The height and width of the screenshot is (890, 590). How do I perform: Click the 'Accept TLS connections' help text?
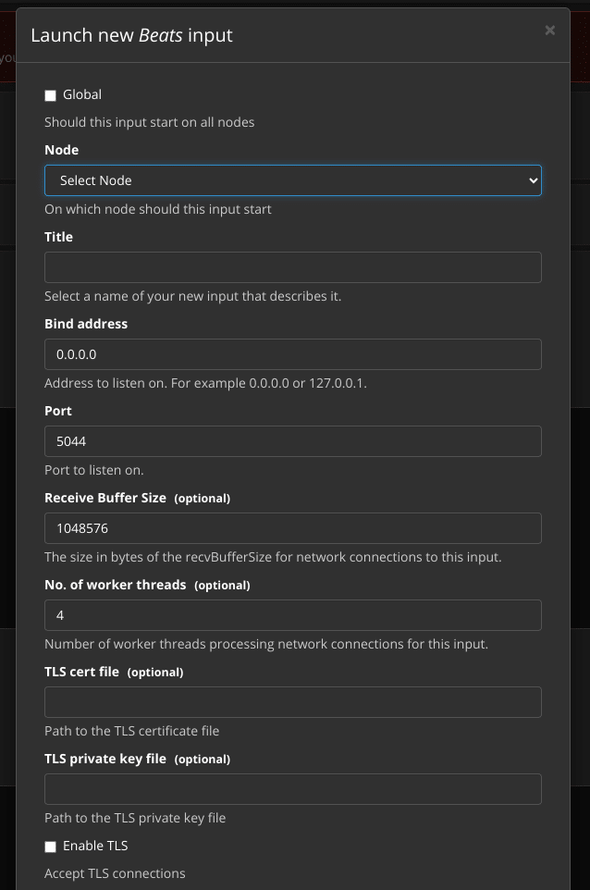click(x=115, y=873)
